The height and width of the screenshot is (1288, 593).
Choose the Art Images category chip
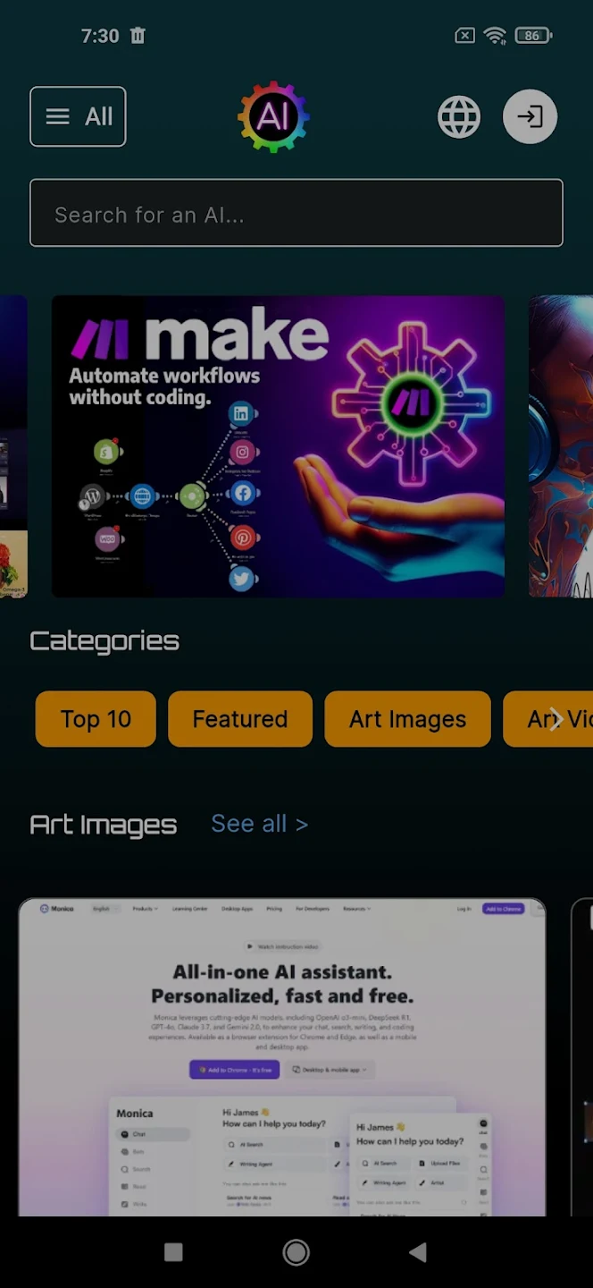click(x=407, y=719)
